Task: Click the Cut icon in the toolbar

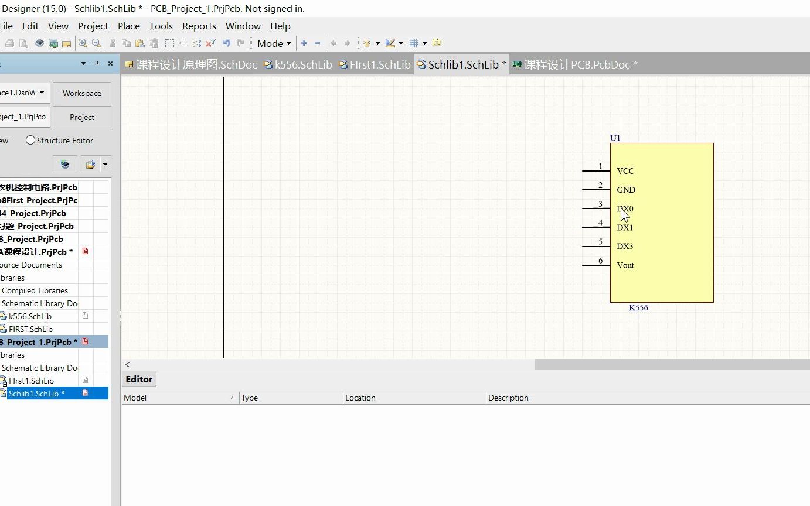Action: (113, 43)
